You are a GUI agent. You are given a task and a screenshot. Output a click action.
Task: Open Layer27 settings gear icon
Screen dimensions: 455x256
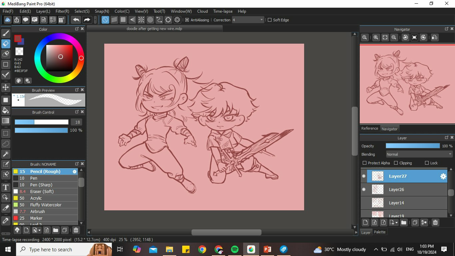[443, 176]
